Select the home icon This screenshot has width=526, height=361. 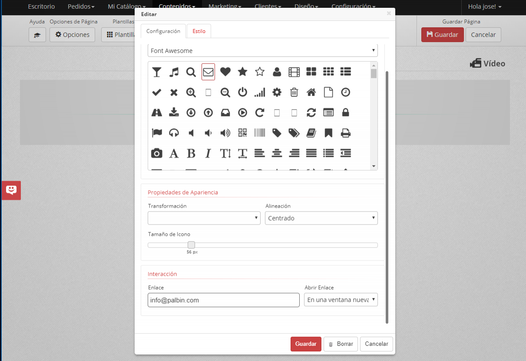click(311, 92)
